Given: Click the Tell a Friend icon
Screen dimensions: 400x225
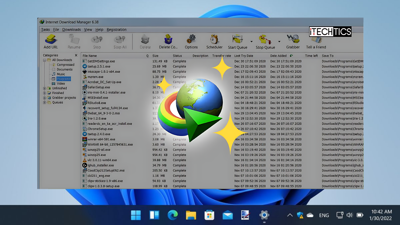Looking at the screenshot, I should coord(316,40).
